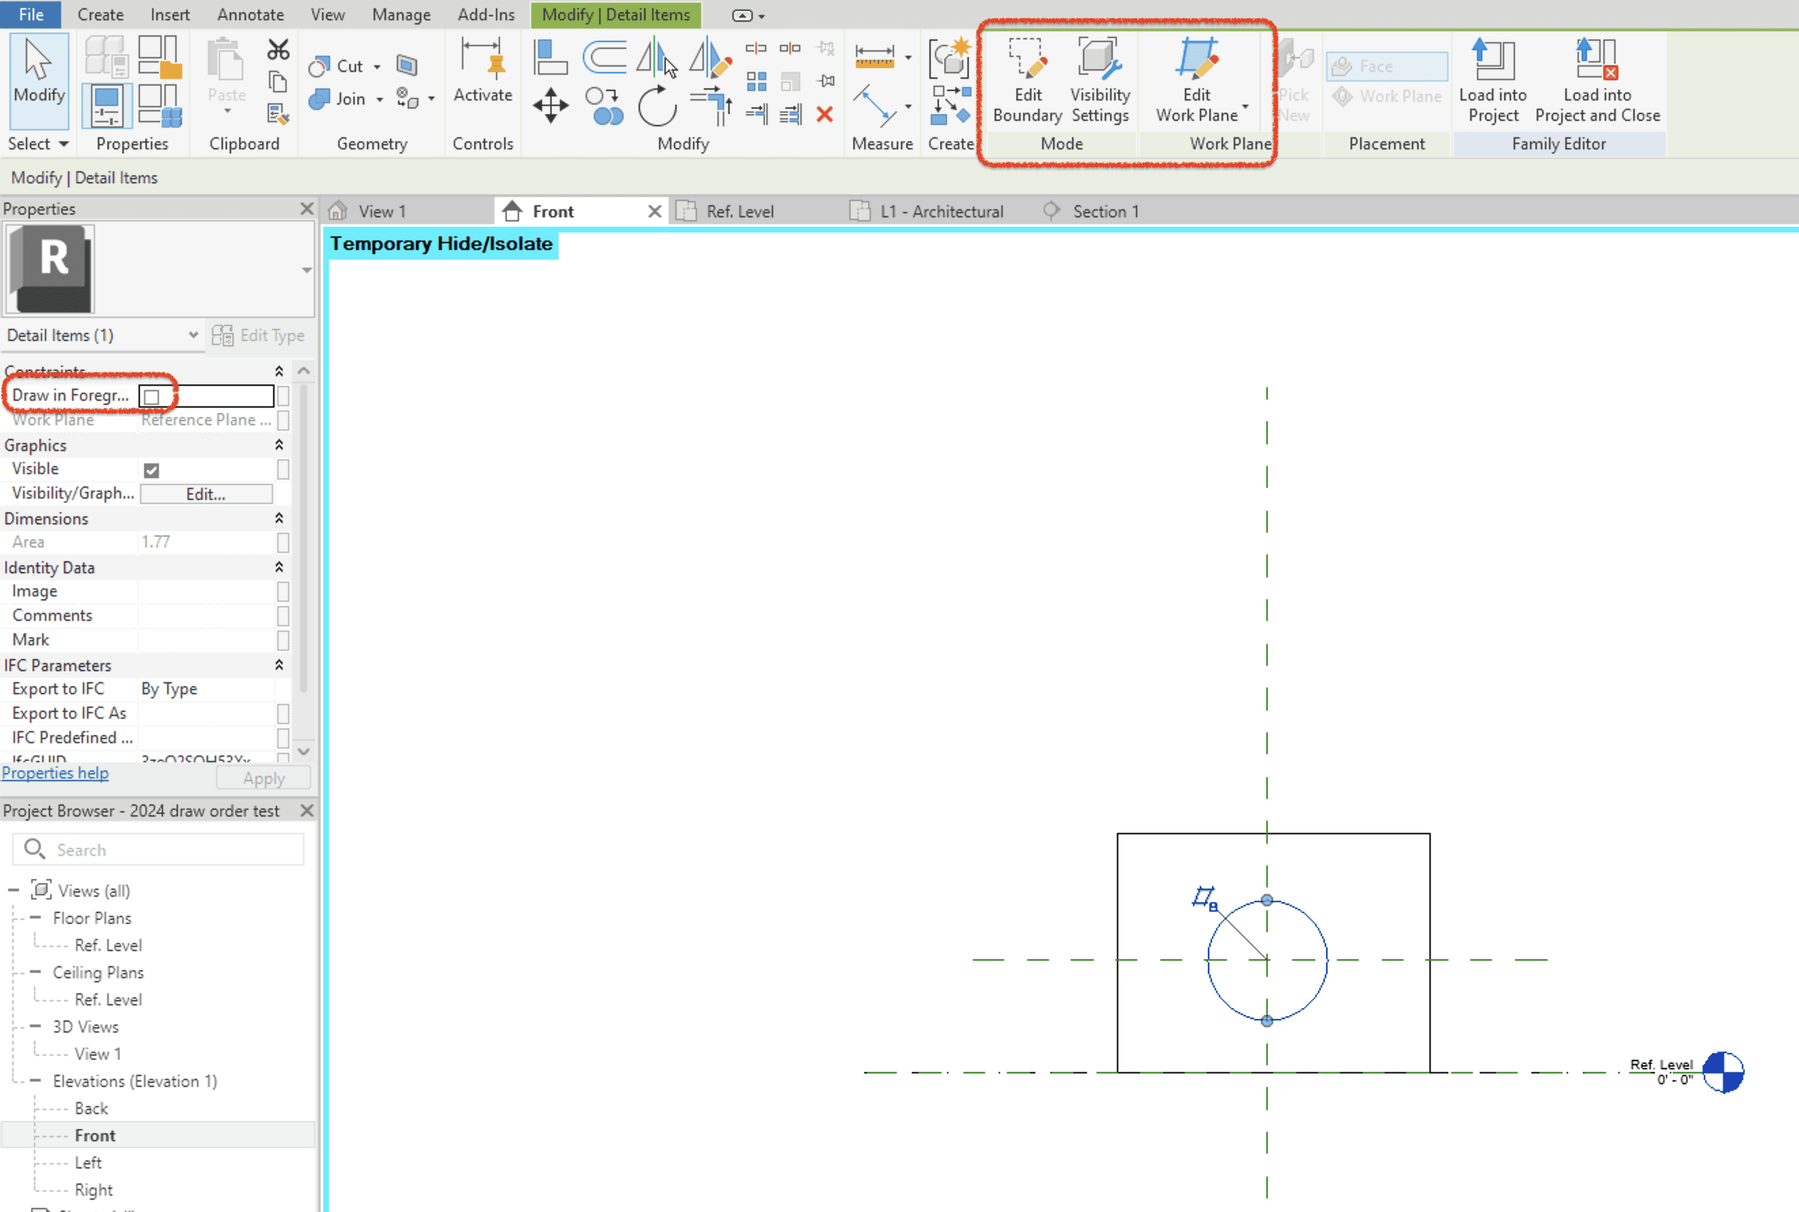
Task: Uncheck the Visible property under Graphics
Action: click(x=152, y=469)
